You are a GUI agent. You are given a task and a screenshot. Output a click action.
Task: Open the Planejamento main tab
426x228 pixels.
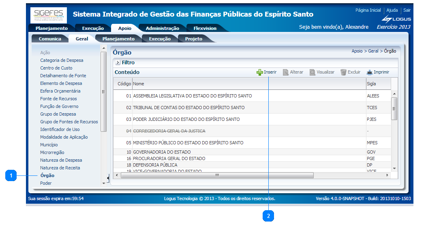51,28
